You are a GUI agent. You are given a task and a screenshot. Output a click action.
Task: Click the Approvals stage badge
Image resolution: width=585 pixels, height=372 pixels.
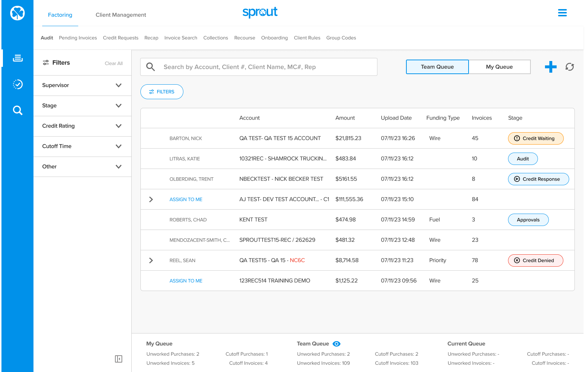click(528, 220)
